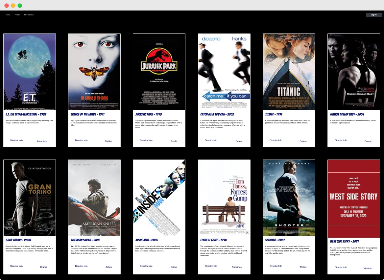Select the Catch Me If You Can poster

click(x=224, y=72)
